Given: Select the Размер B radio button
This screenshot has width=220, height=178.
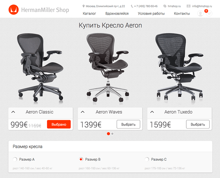Looking at the screenshot, I should tap(81, 159).
